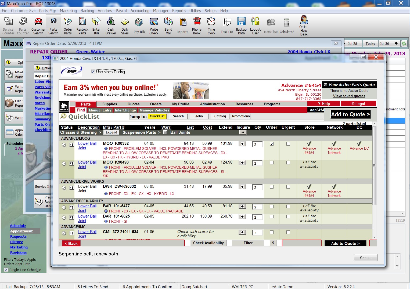Toggle Use Matrix Pricing checkbox

tap(93, 72)
